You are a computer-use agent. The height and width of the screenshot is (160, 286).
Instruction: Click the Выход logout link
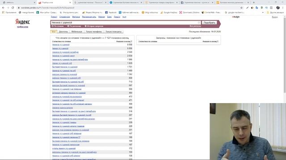point(275,17)
